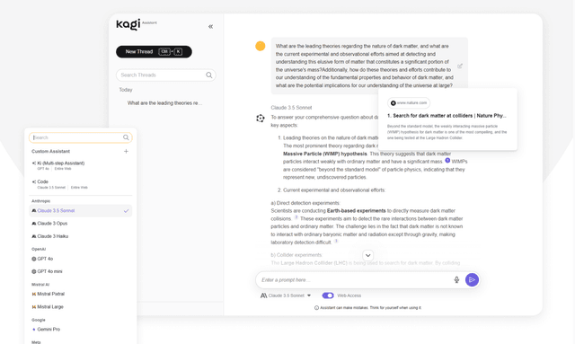Image resolution: width=575 pixels, height=344 pixels.
Task: Open citation marker after 'significant mass'
Action: pyautogui.click(x=447, y=160)
